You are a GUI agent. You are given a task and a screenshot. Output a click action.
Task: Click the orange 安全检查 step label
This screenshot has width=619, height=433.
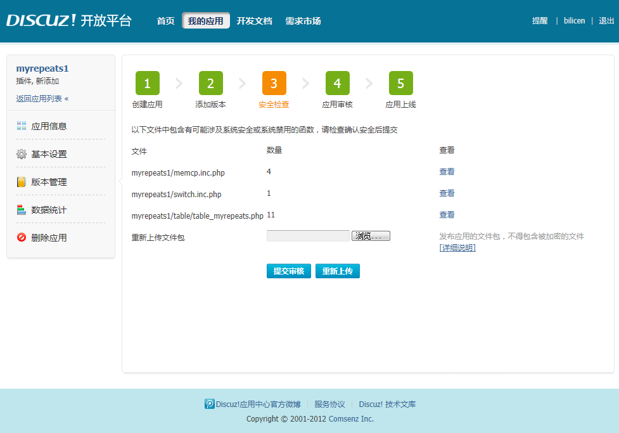[274, 105]
